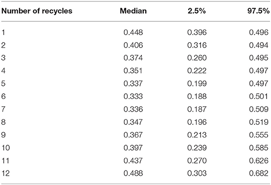Click median value 0.336 in row 7
The width and height of the screenshot is (271, 185).
(133, 109)
